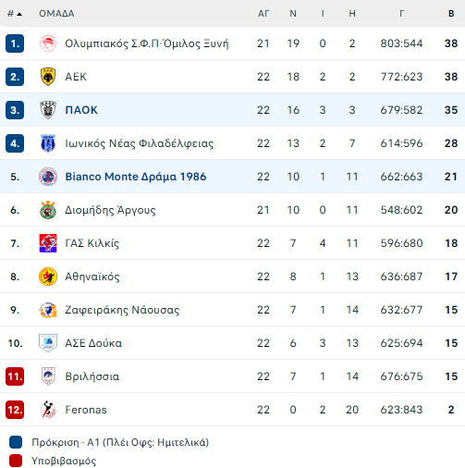Click the ΓΑΣ Κιλκίς team logo
Viewport: 465px width, 468px height.
click(x=48, y=243)
